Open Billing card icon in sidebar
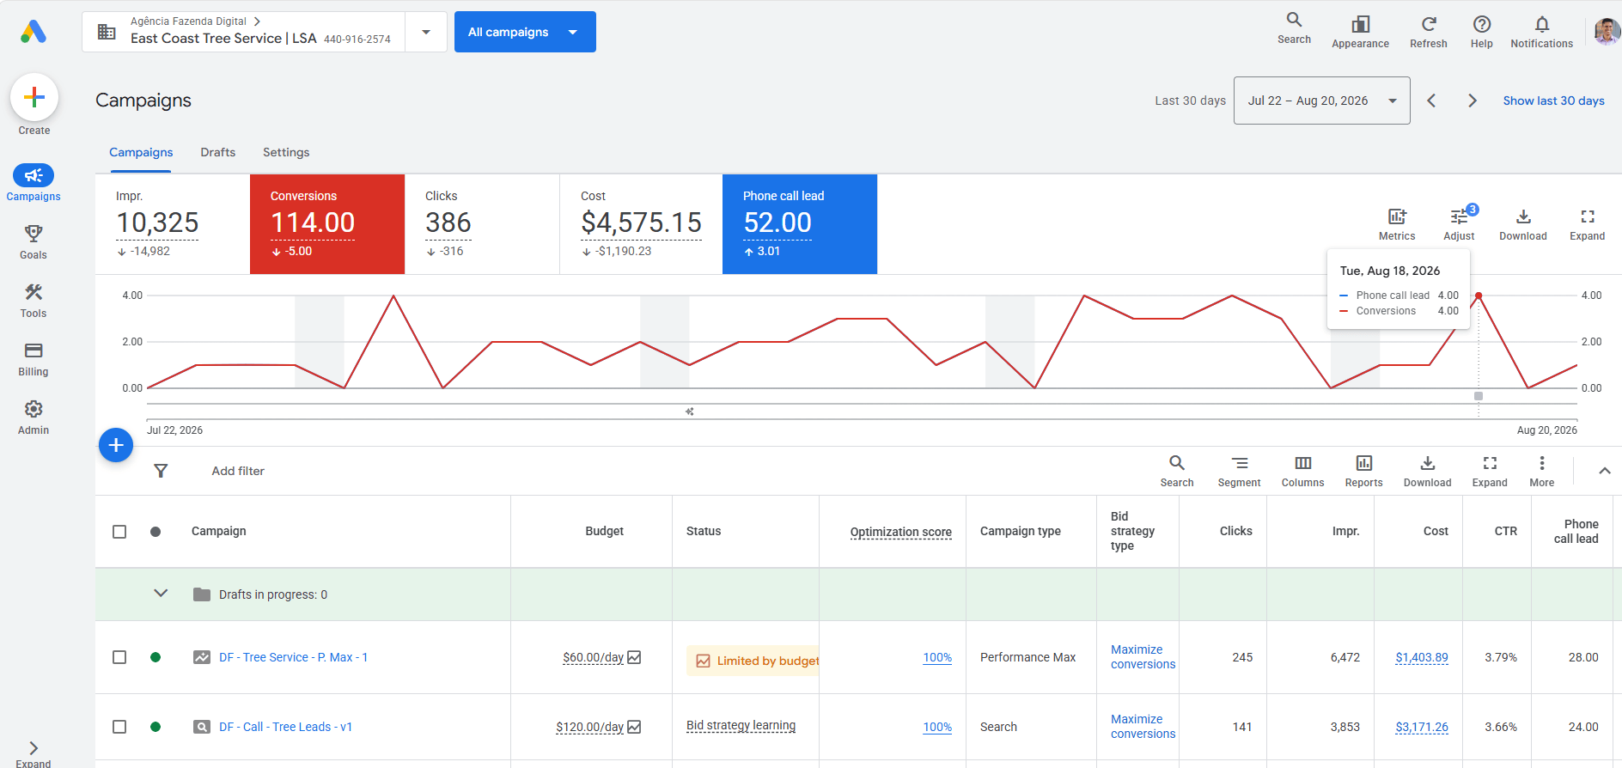The width and height of the screenshot is (1622, 768). point(34,350)
